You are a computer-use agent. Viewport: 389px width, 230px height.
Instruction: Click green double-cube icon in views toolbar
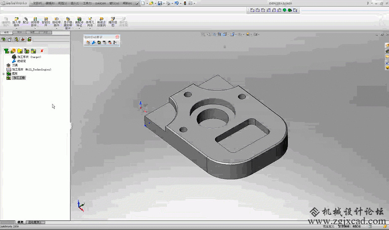coord(290,10)
